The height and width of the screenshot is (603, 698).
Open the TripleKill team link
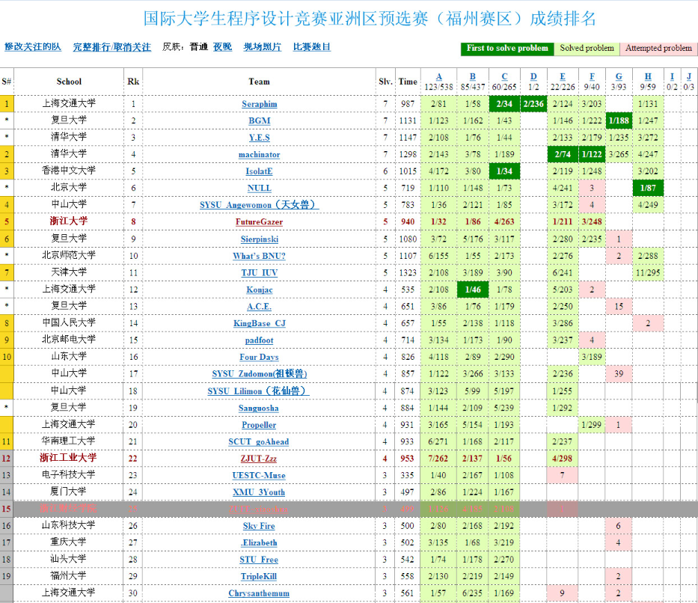click(259, 577)
